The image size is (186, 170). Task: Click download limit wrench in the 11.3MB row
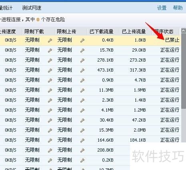[x=50, y=90]
